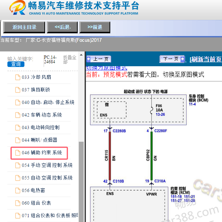Viewport: 222px width, 222px height.
Task: Click the RCM reference link 151-28
Action: point(189,201)
